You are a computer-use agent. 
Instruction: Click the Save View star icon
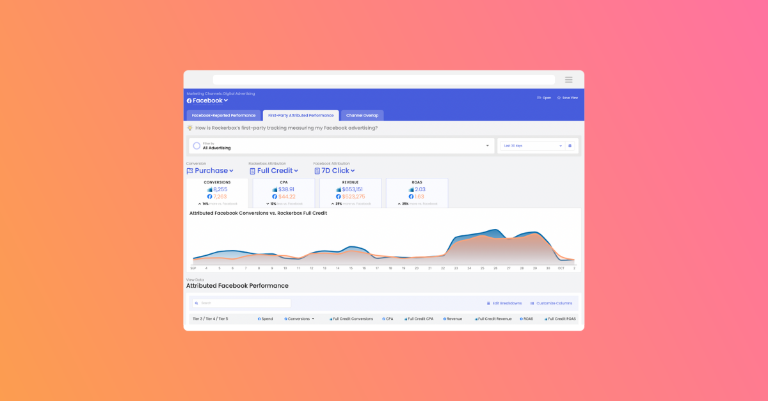click(x=559, y=98)
